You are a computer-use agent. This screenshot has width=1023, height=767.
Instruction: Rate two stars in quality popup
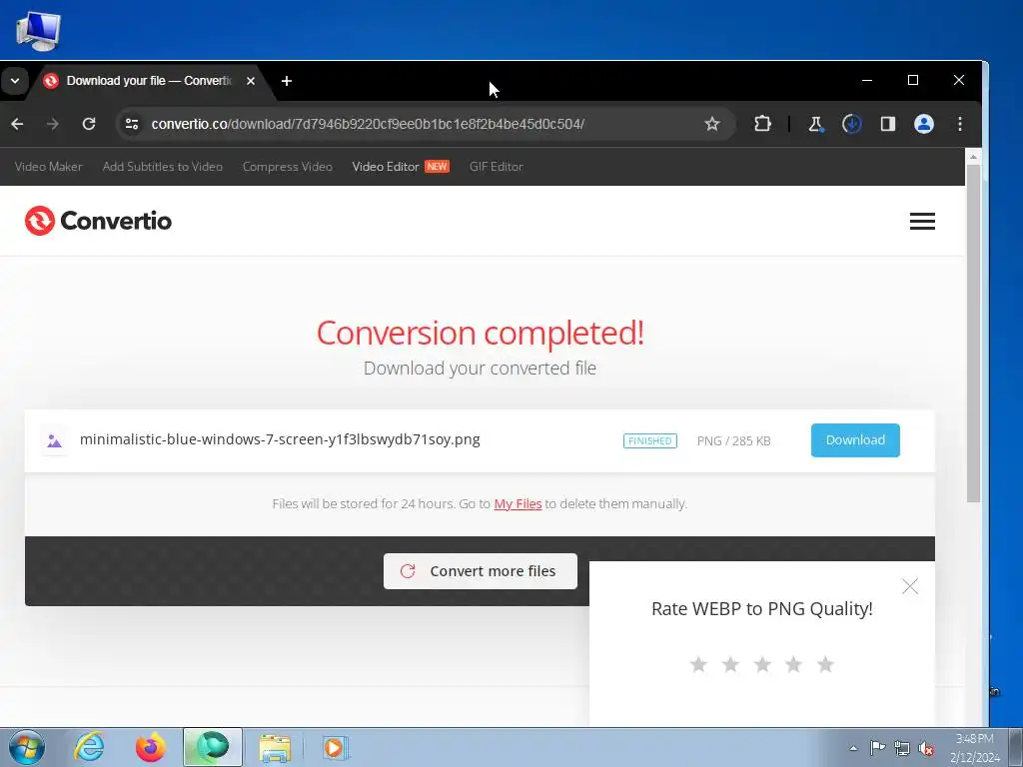pyautogui.click(x=730, y=664)
